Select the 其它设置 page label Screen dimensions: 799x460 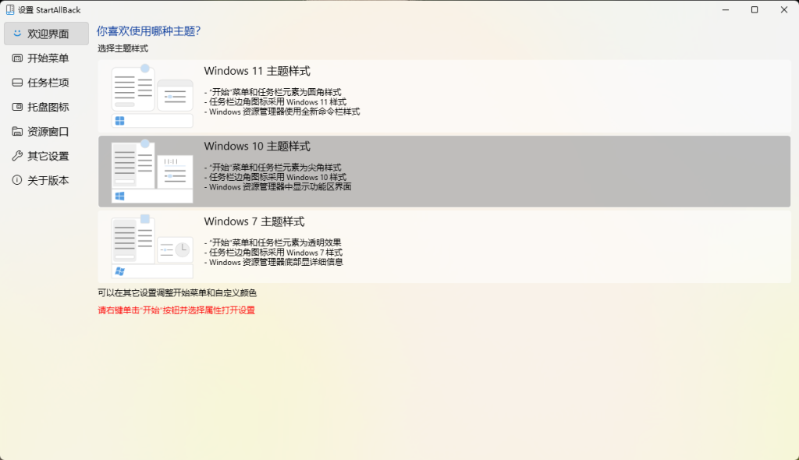pyautogui.click(x=48, y=156)
